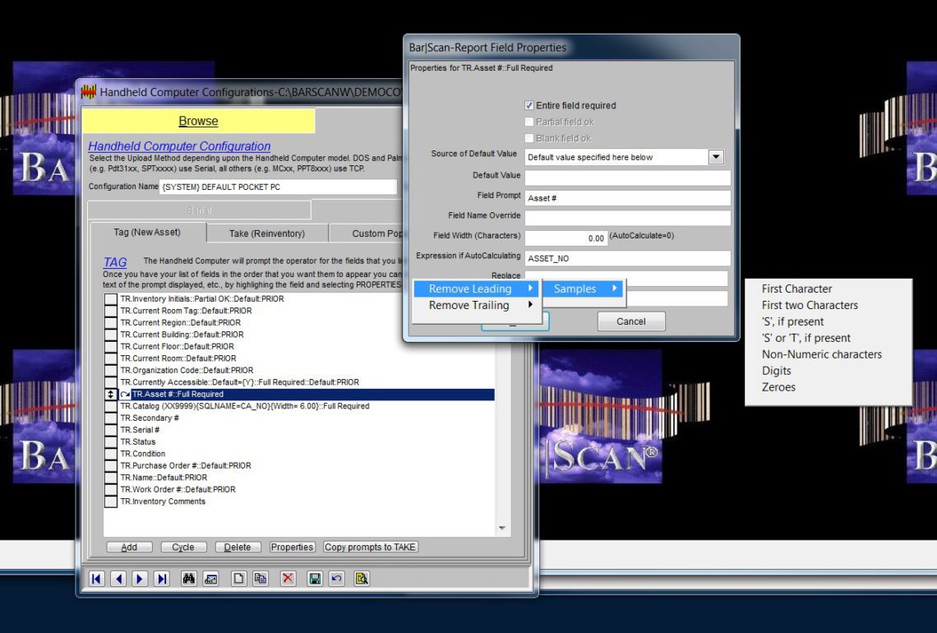Screen dimensions: 937x633
Task: Choose Non-Numeric characters sample
Action: tap(822, 353)
